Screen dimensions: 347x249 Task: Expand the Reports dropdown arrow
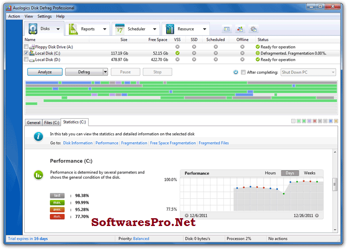click(x=105, y=29)
